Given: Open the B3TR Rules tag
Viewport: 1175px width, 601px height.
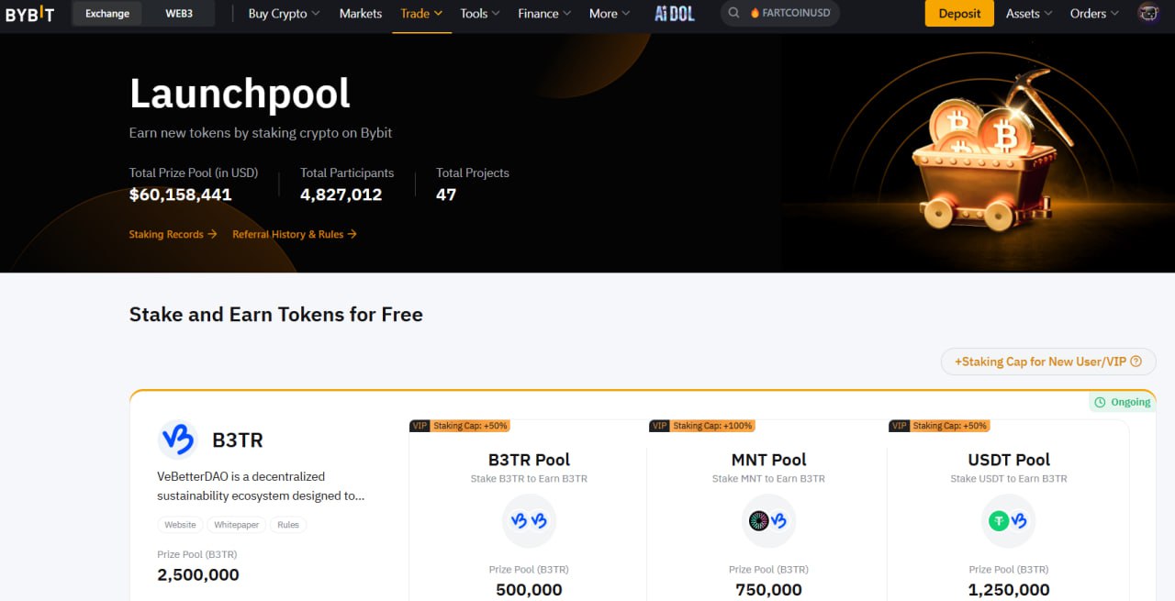Looking at the screenshot, I should pos(288,525).
